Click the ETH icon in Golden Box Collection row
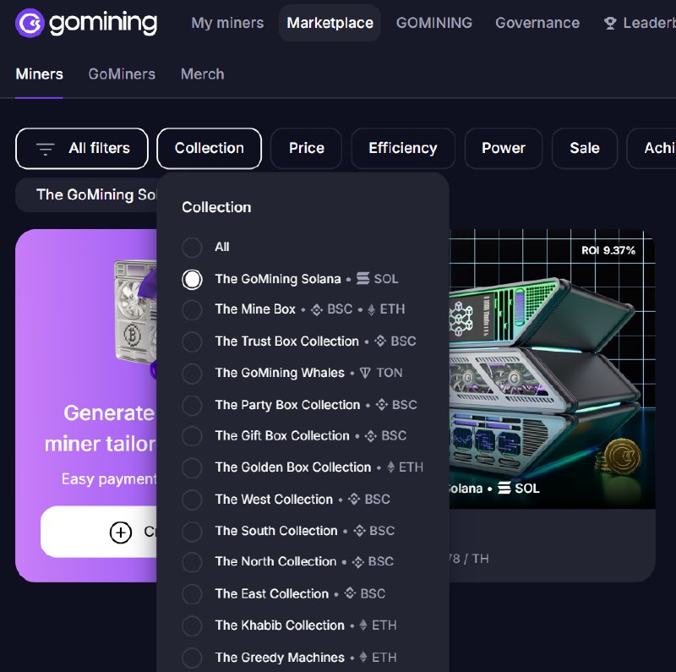 click(390, 467)
